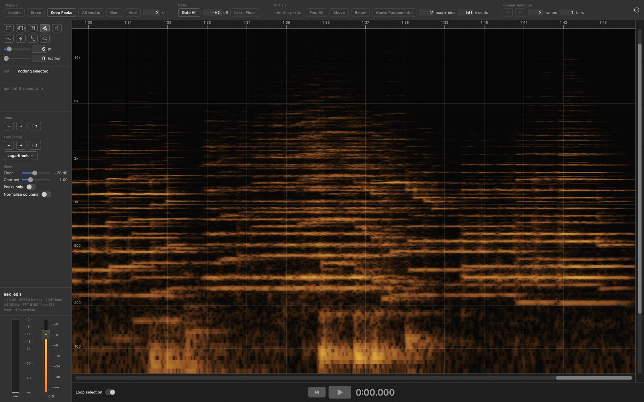The width and height of the screenshot is (644, 402).
Task: Adjust the view Floor slider
Action: tap(36, 173)
